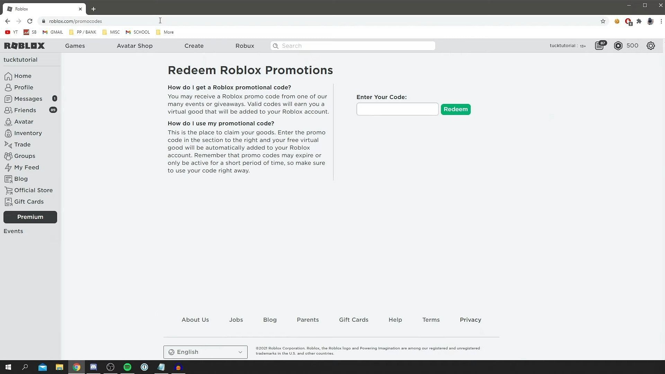The width and height of the screenshot is (665, 374).
Task: Open the Avatar section in sidebar
Action: click(24, 122)
